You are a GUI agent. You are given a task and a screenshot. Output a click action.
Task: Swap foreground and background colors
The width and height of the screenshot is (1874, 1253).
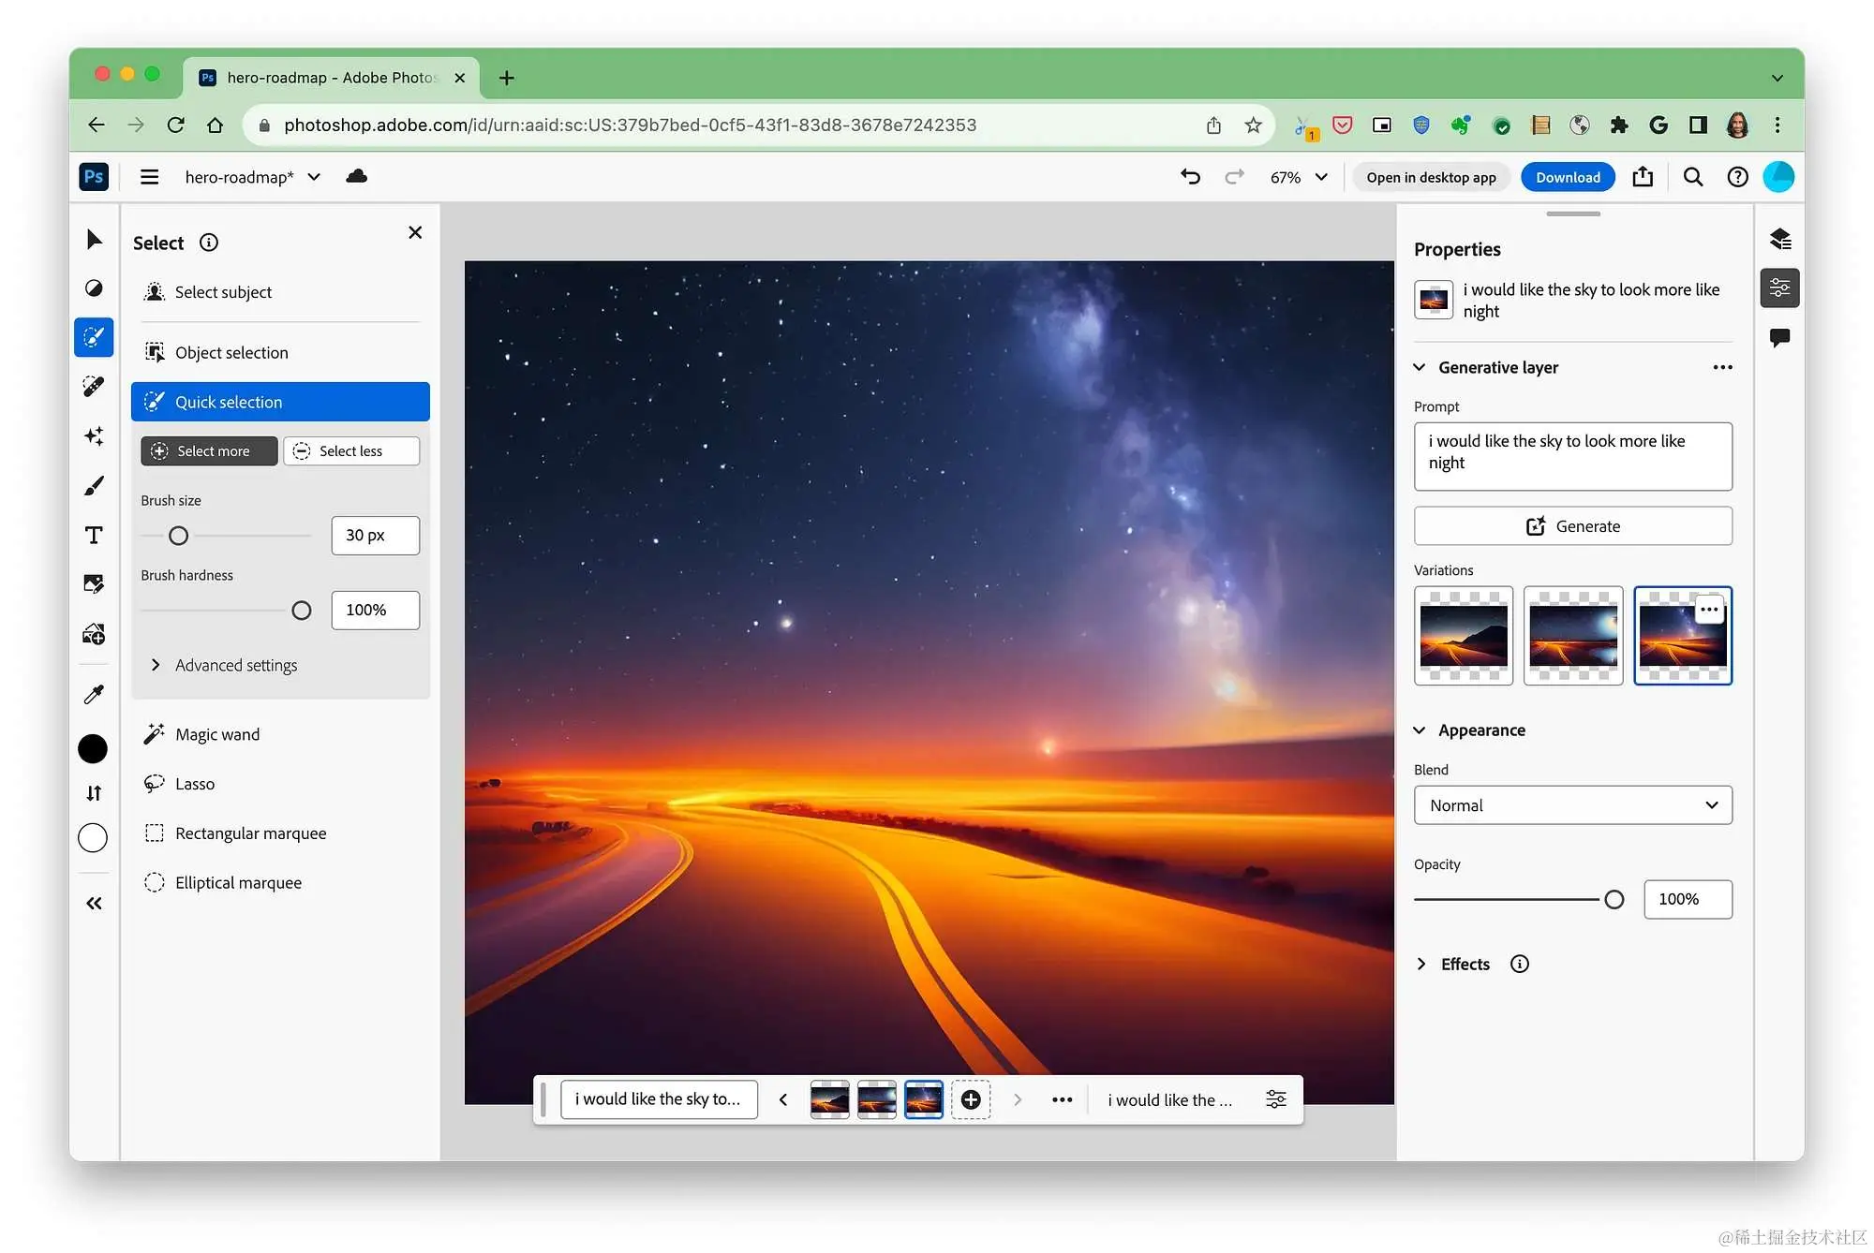[94, 793]
